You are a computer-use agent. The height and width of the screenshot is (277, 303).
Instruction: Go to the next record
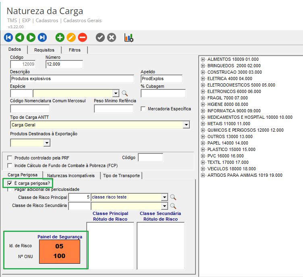31,37
